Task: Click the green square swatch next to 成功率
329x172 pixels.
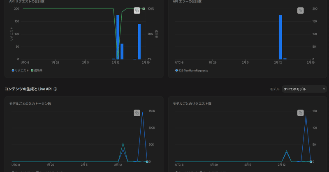Action: (x=32, y=70)
